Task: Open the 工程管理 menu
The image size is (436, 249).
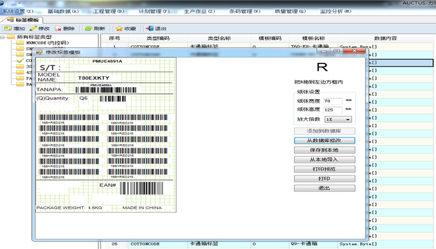Action: coord(108,11)
